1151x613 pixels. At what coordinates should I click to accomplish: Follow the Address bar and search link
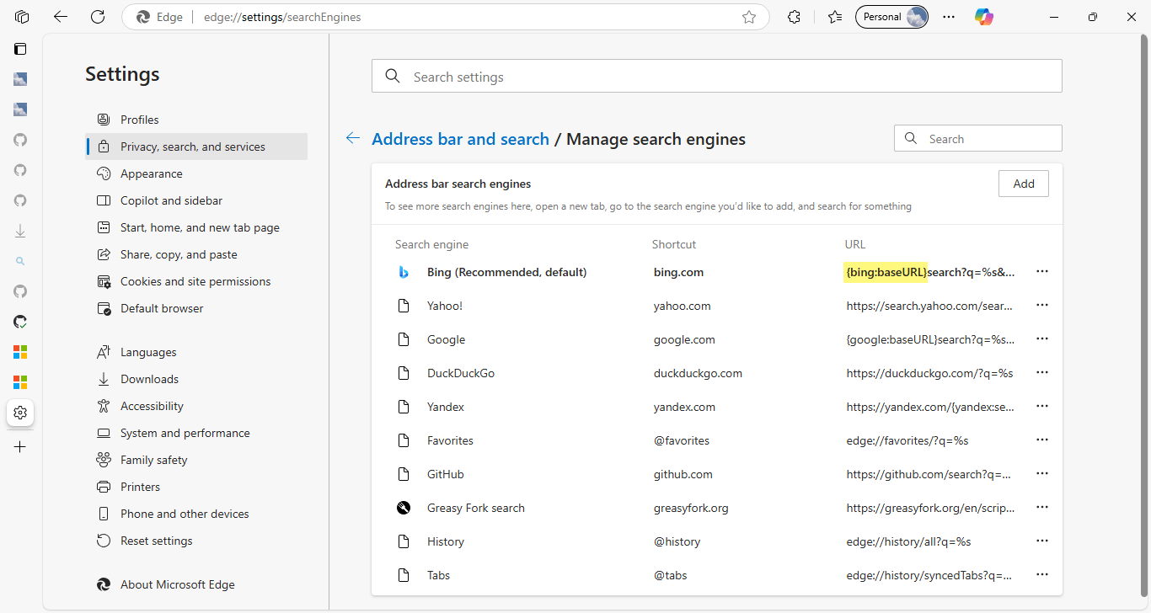click(460, 139)
